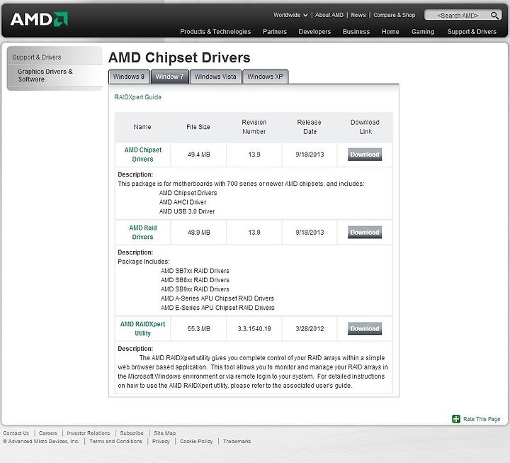Open the Subscribe footer link
Viewport: 510px width, 463px height.
click(x=132, y=433)
